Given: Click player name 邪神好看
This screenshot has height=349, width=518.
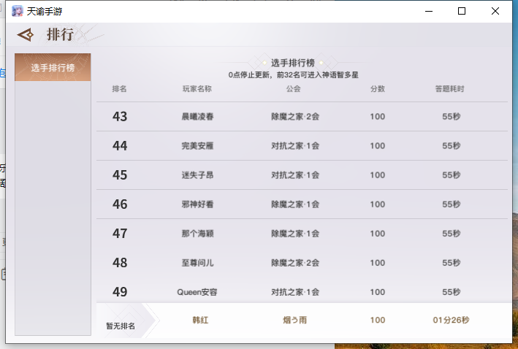Looking at the screenshot, I should click(x=197, y=204).
